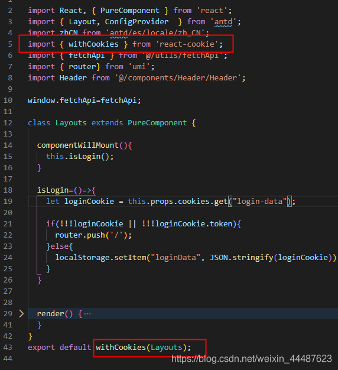Viewport: 338px width, 370px height.
Task: Click the isLogin arrow function definition
Action: [66, 190]
